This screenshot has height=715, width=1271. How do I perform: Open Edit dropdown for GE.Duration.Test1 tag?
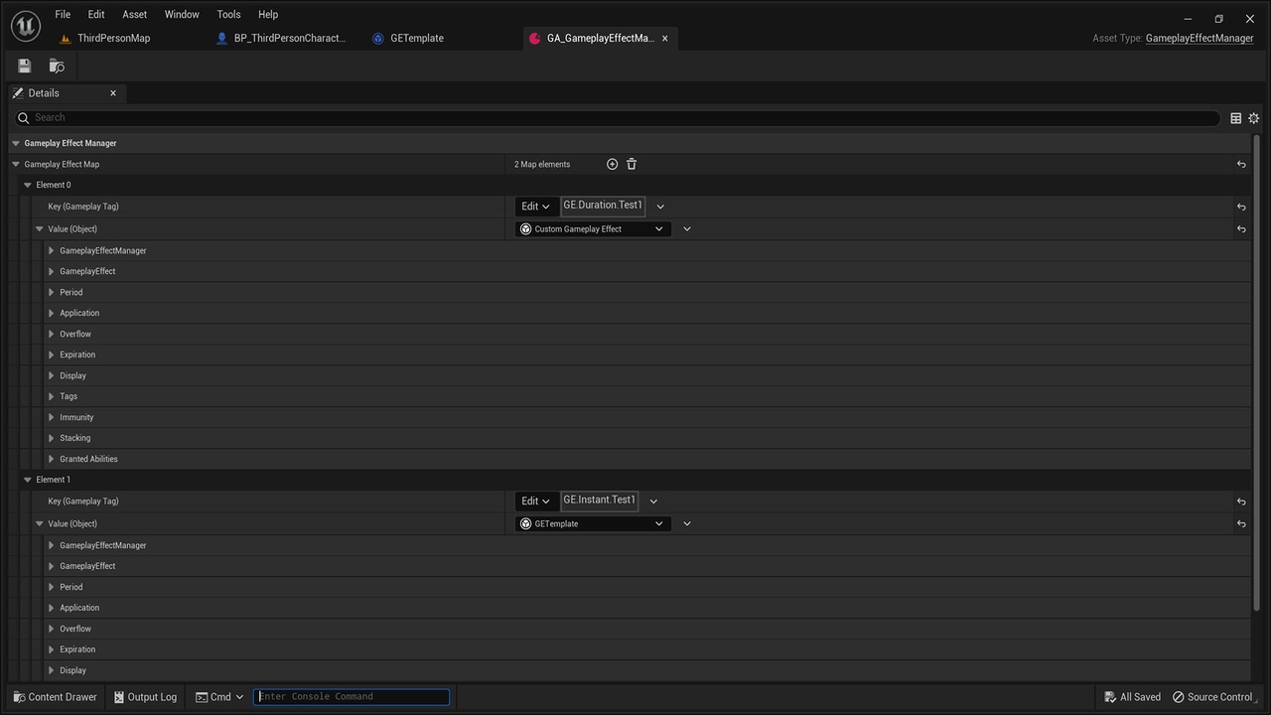click(x=536, y=207)
